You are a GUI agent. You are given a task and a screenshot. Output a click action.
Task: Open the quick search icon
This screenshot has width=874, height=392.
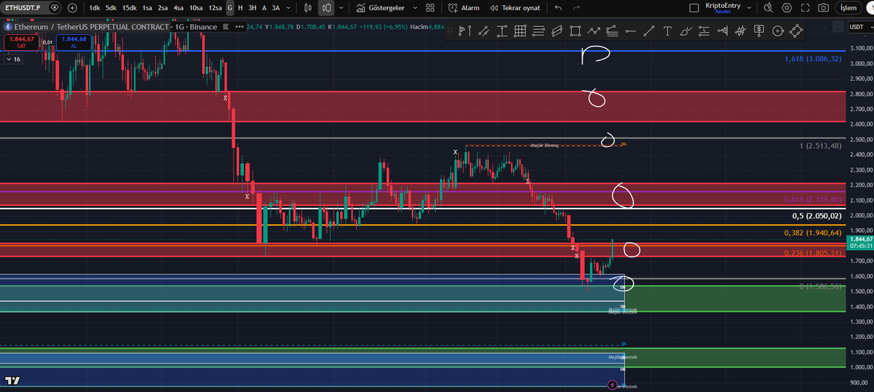tap(768, 7)
